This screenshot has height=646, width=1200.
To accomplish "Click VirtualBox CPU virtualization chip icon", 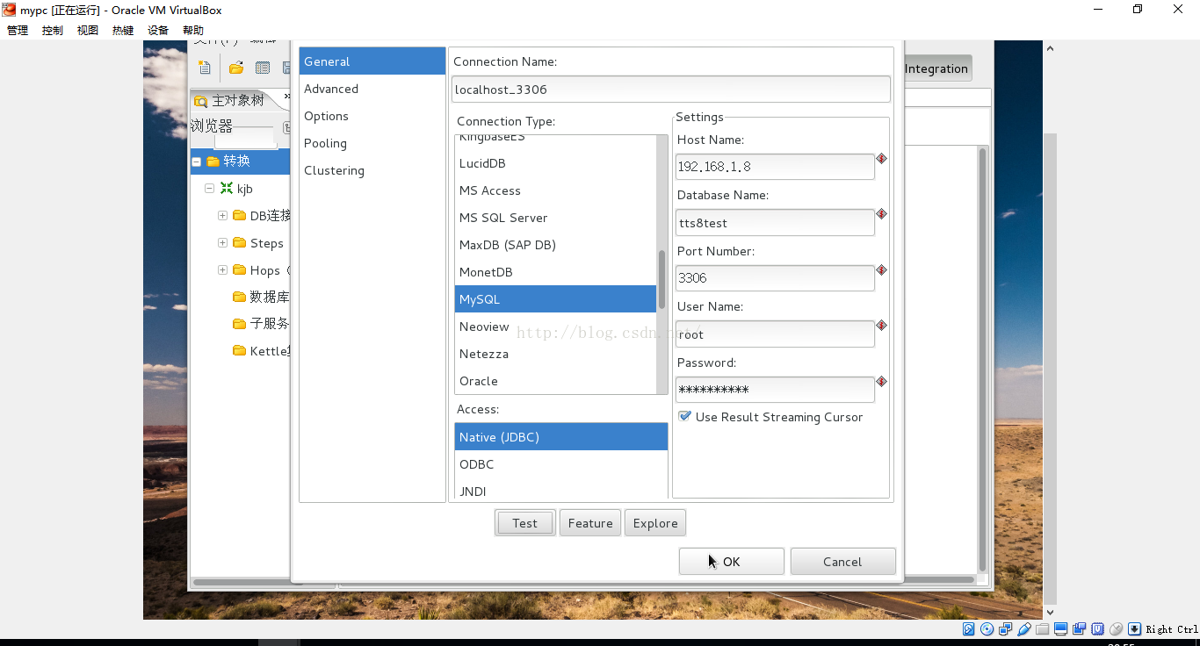I will [x=1098, y=628].
